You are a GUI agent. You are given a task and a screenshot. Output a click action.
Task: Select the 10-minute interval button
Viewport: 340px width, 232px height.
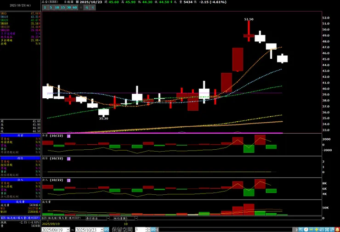click(57, 7)
